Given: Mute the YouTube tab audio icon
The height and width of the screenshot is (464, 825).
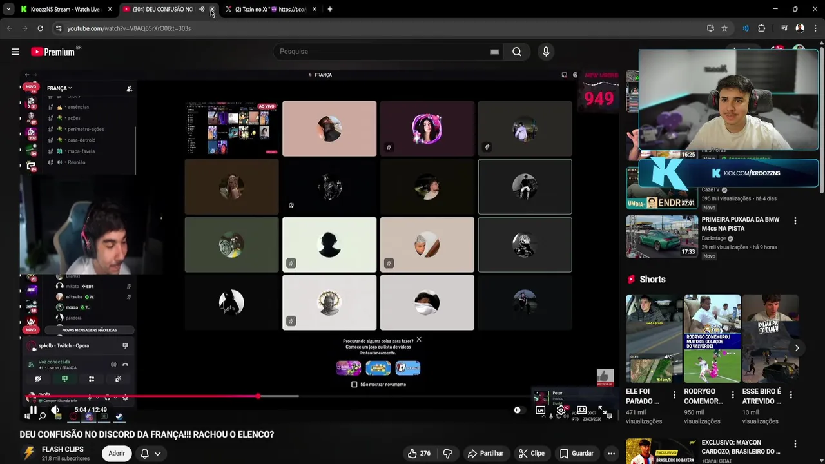Looking at the screenshot, I should tap(202, 9).
